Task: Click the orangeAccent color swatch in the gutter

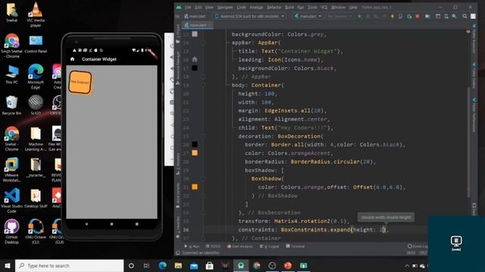Action: click(x=195, y=153)
